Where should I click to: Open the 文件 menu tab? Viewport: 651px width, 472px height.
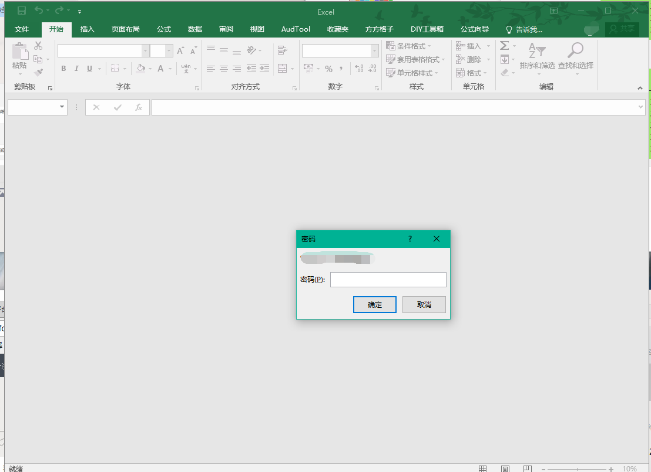pos(22,29)
